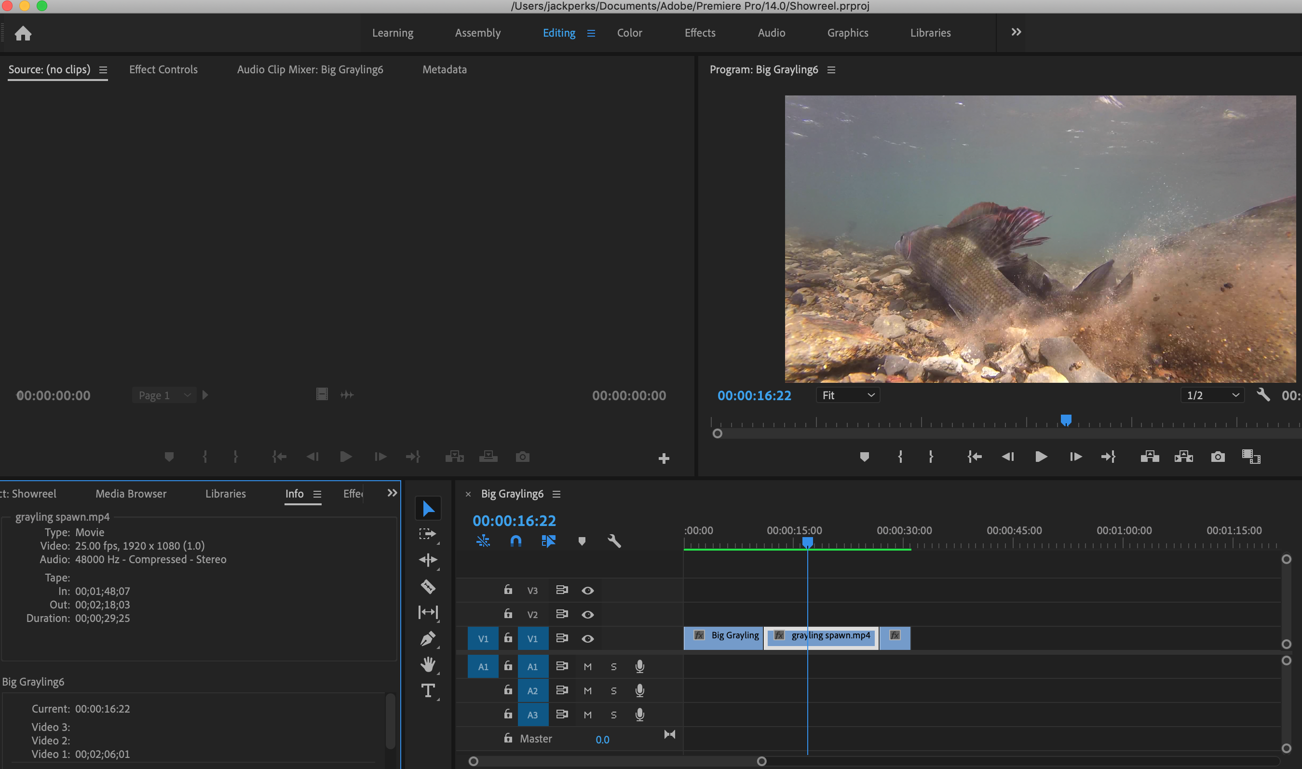Toggle Snap in the timeline
This screenshot has height=769, width=1302.
515,540
